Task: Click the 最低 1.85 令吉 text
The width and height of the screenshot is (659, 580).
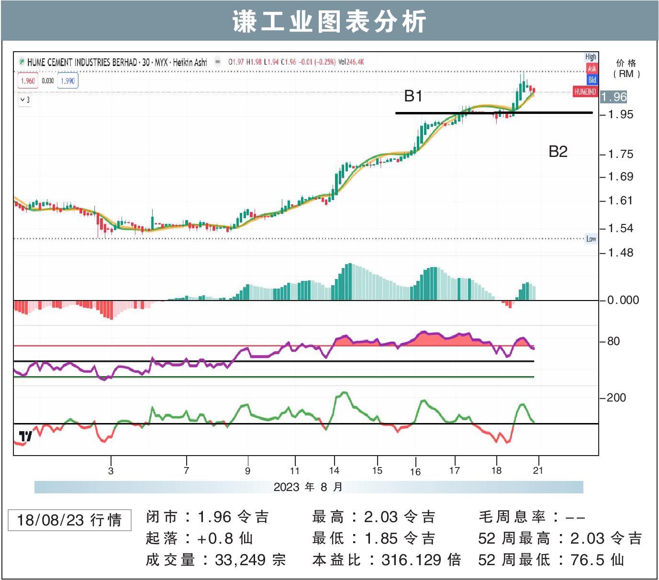Action: pos(374,538)
